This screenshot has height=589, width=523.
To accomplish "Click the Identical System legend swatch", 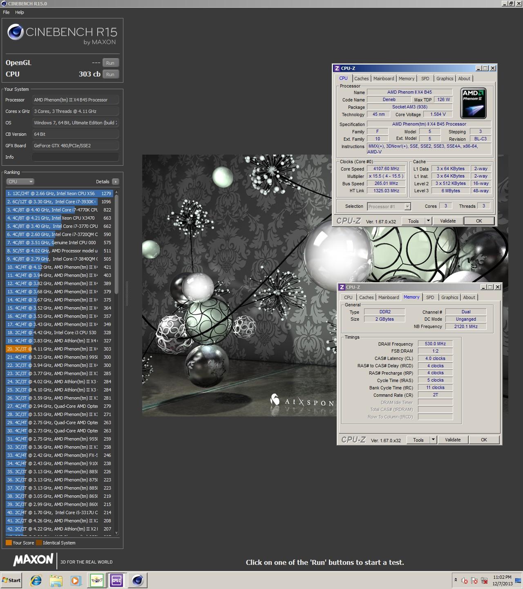I will coord(39,543).
